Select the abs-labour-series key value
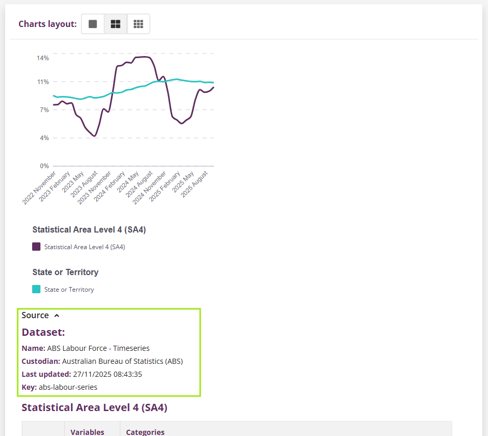Image resolution: width=488 pixels, height=436 pixels. tap(68, 387)
